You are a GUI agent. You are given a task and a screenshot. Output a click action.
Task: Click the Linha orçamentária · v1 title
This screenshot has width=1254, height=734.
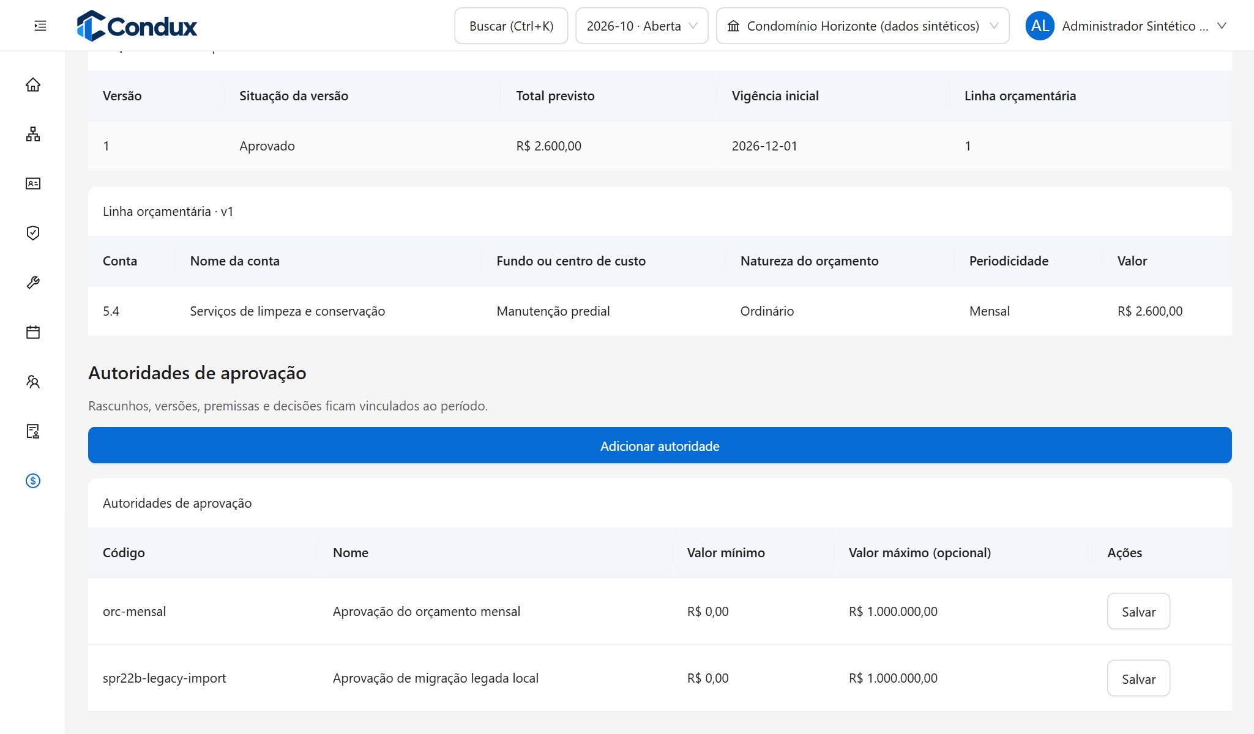tap(168, 211)
